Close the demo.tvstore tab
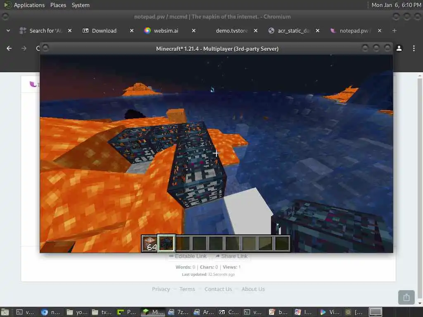The image size is (423, 317). coord(256,31)
